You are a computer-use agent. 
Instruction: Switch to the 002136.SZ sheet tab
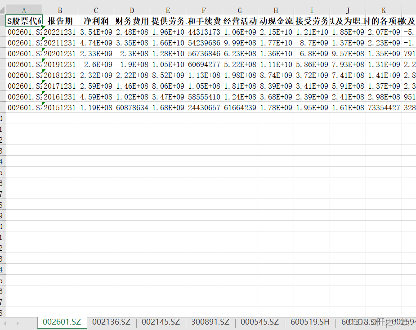coord(111,322)
